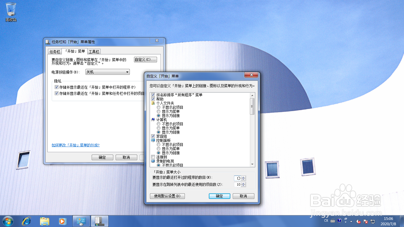Decrease jump list items count down arrow
The image size is (404, 227).
point(243,186)
